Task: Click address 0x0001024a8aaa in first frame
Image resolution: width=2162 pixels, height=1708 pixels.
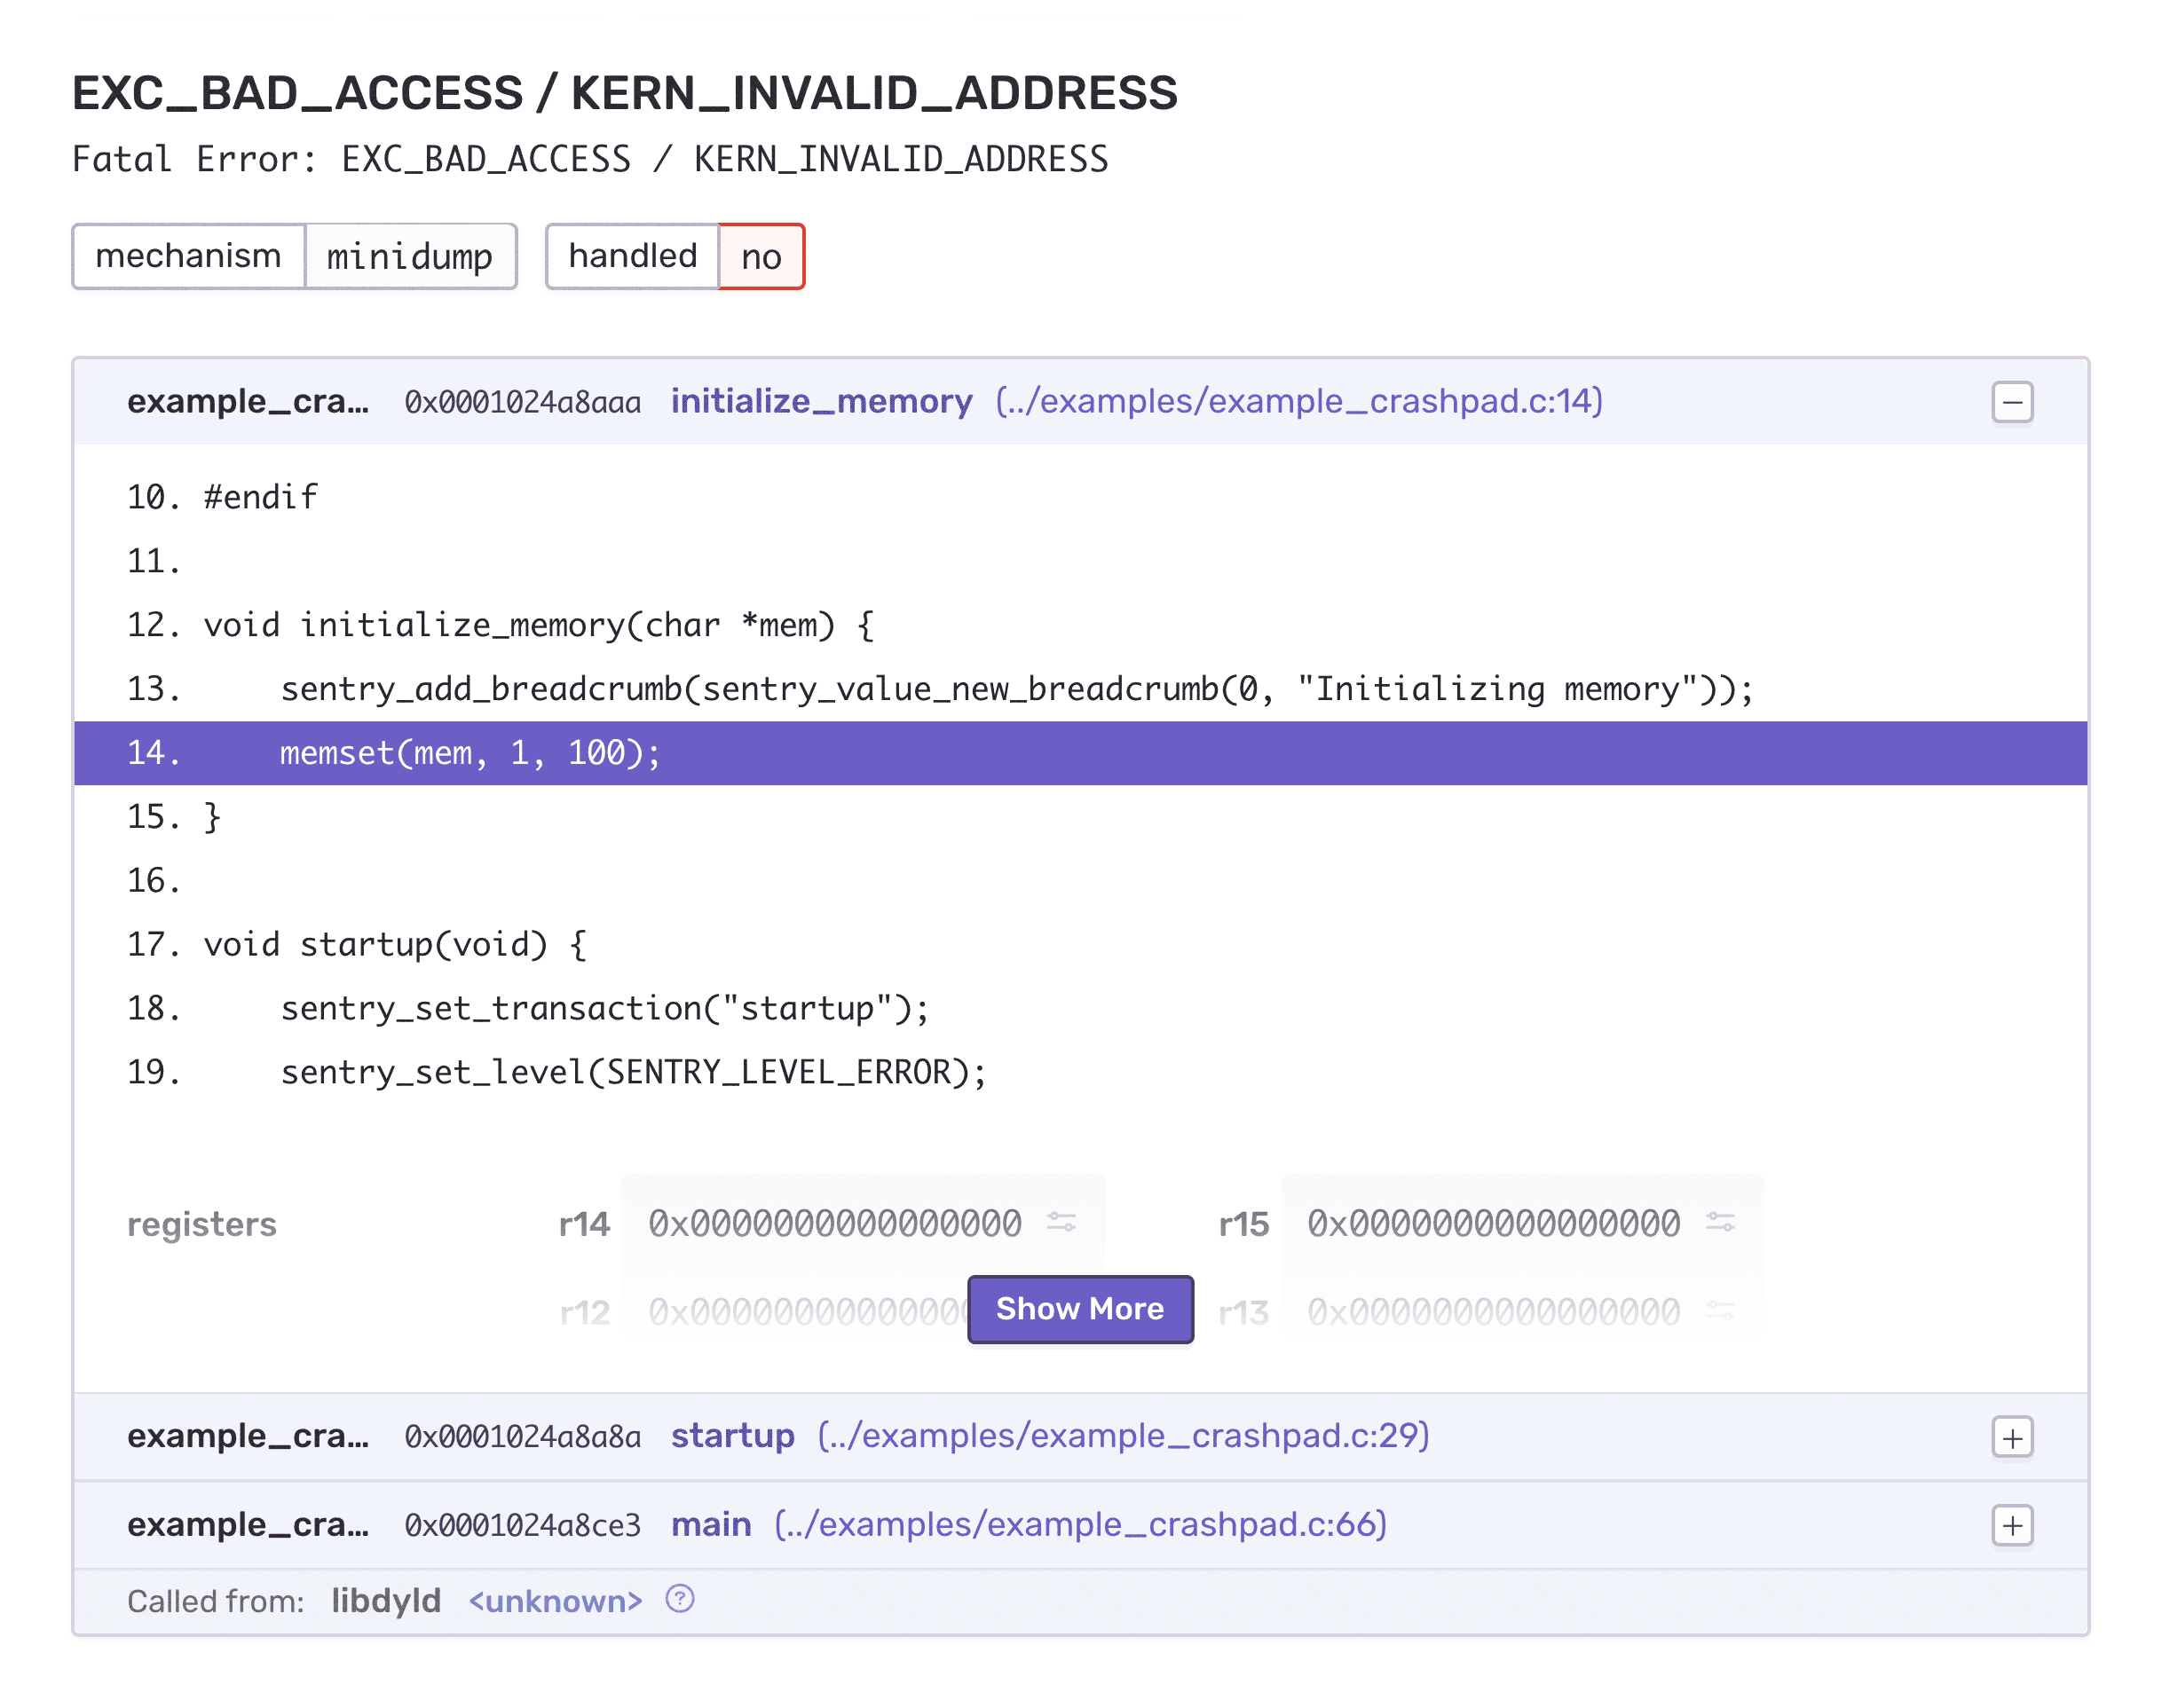Action: click(x=522, y=402)
